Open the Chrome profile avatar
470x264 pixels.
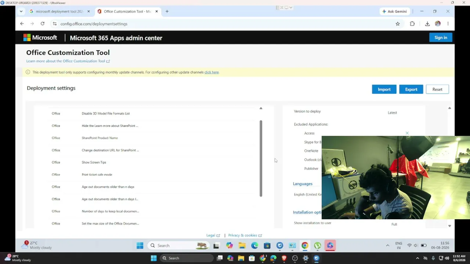pyautogui.click(x=438, y=24)
